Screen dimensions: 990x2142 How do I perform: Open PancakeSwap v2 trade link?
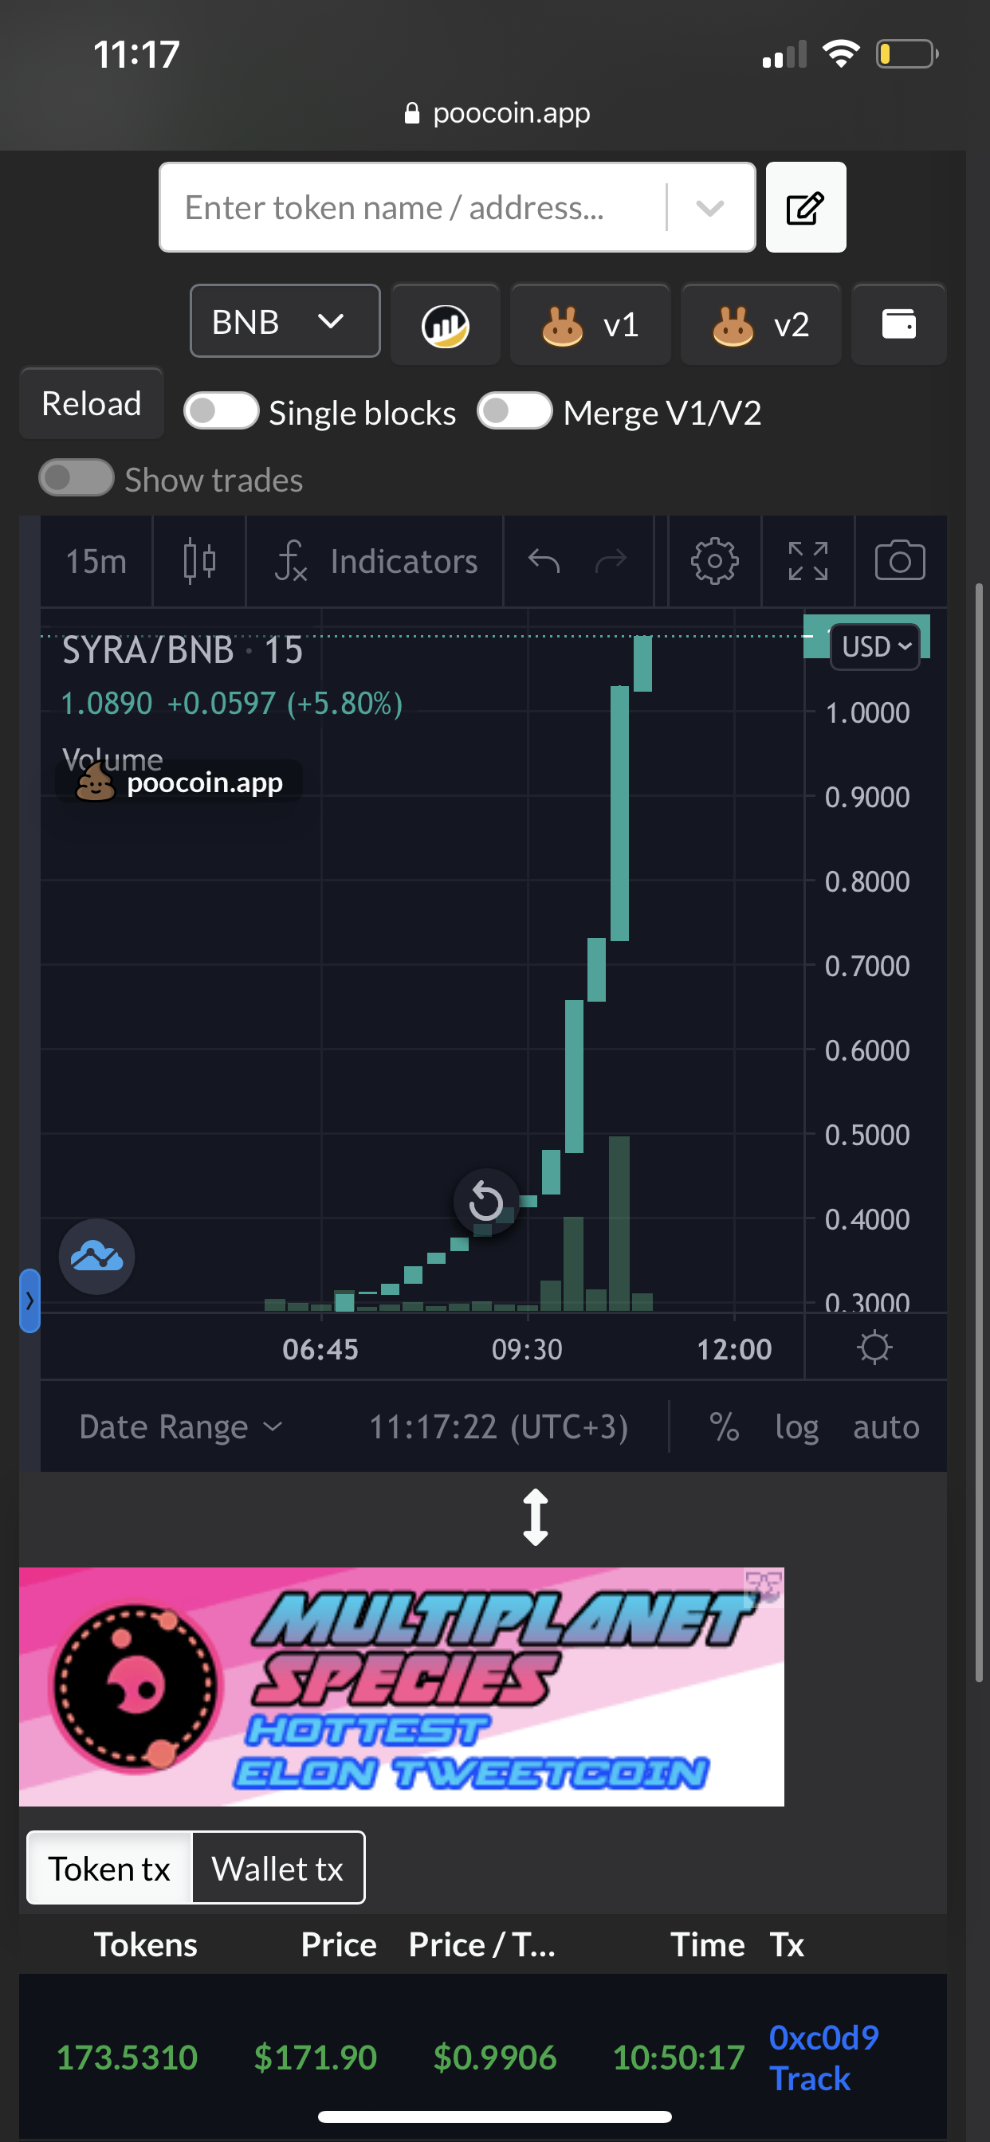(x=760, y=324)
